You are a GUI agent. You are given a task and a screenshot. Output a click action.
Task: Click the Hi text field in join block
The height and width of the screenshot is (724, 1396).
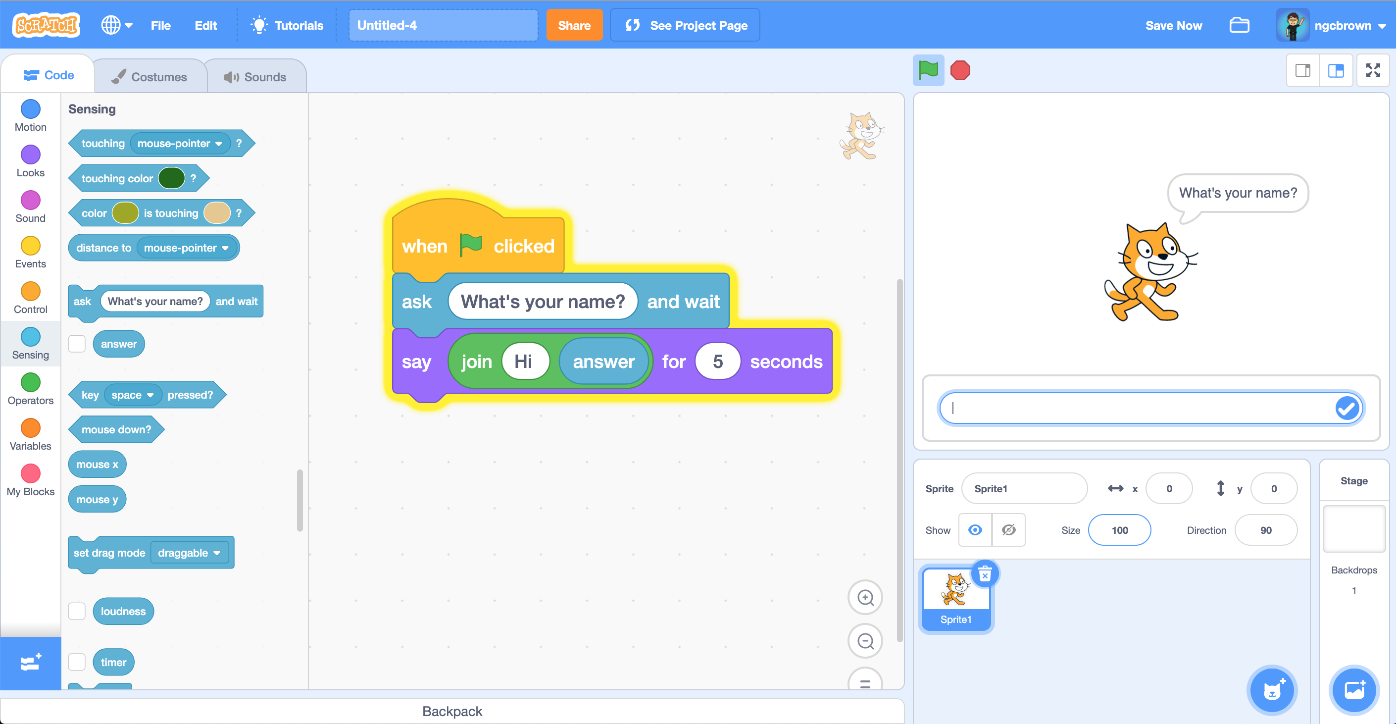tap(525, 362)
